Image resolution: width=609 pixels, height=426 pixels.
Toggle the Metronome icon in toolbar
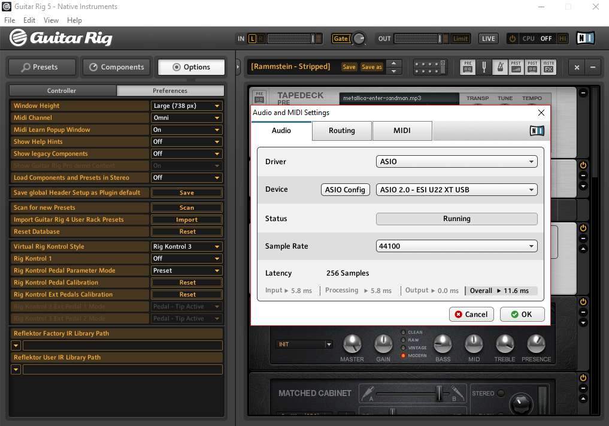click(499, 67)
